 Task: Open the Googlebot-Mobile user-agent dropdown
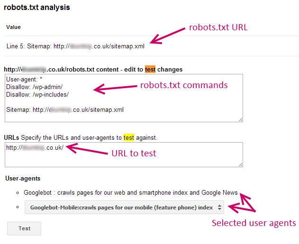tap(124, 207)
